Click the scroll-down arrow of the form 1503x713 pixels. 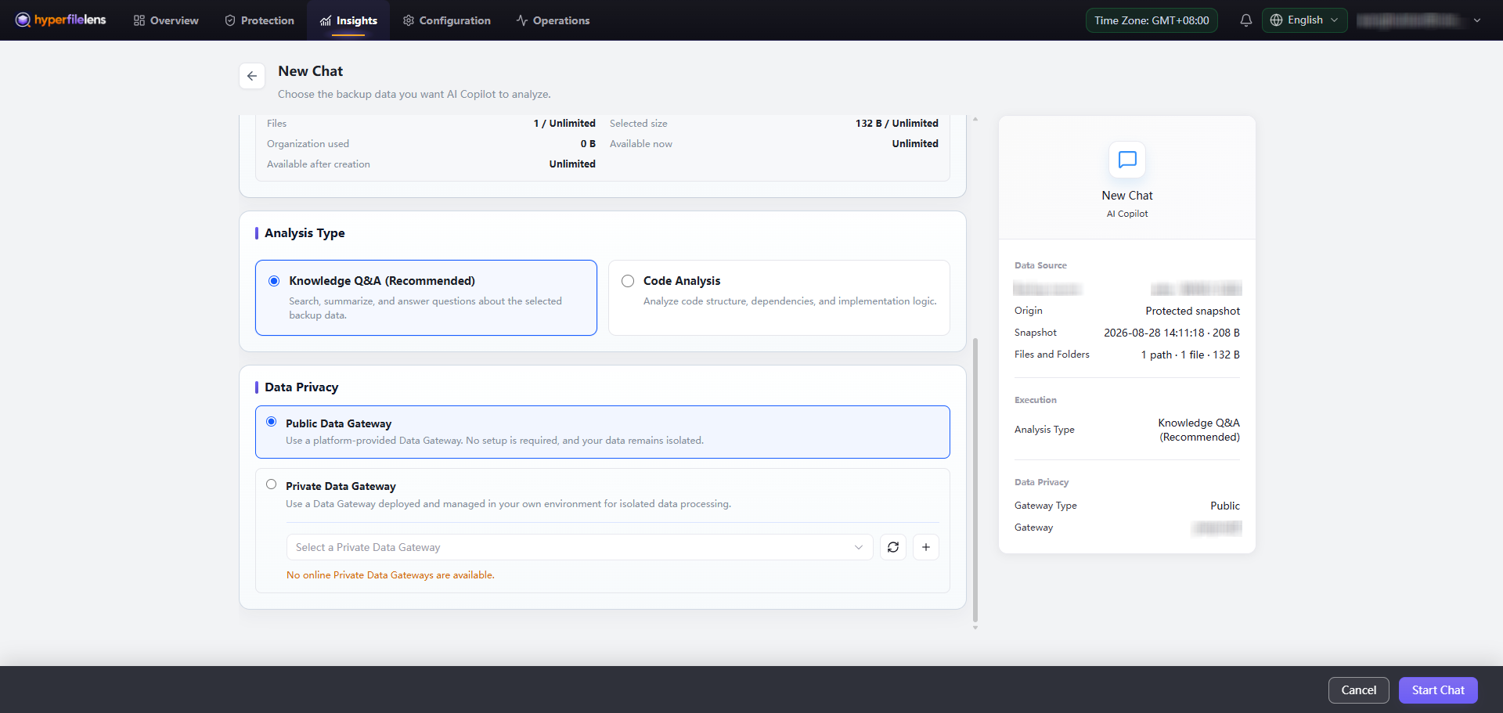tap(975, 628)
